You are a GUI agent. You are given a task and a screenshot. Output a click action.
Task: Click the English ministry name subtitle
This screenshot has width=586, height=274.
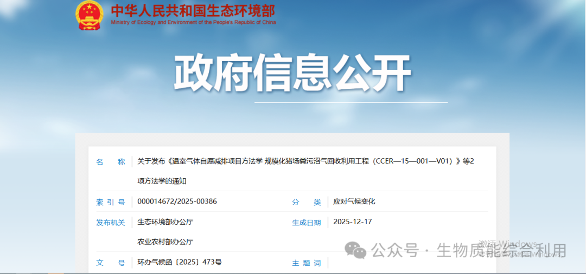point(193,22)
